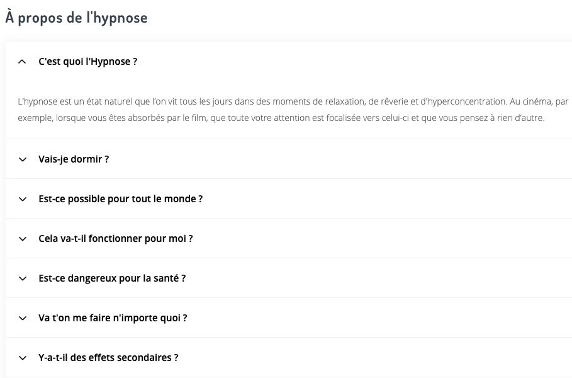The height and width of the screenshot is (378, 572).
Task: Collapse the "C'est quoi l'Hypnose ?" chevron
Action: pyautogui.click(x=23, y=62)
